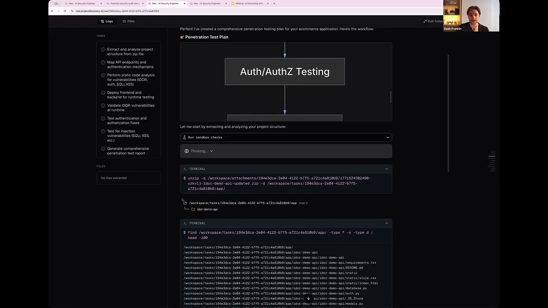Toggle the Deploy frontend and backend task circle
548x308 pixels.
[x=103, y=93]
